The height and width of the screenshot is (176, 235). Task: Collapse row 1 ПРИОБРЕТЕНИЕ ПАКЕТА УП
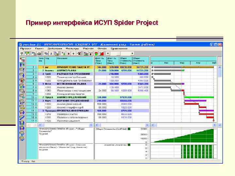click(x=36, y=67)
